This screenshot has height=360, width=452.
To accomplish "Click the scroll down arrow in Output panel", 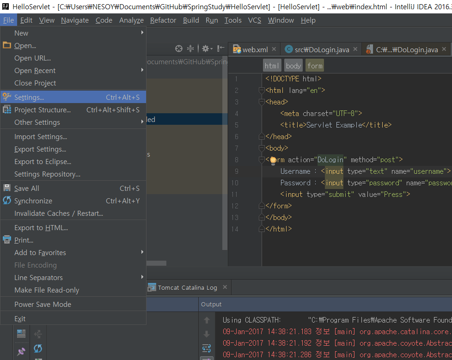I will click(207, 334).
